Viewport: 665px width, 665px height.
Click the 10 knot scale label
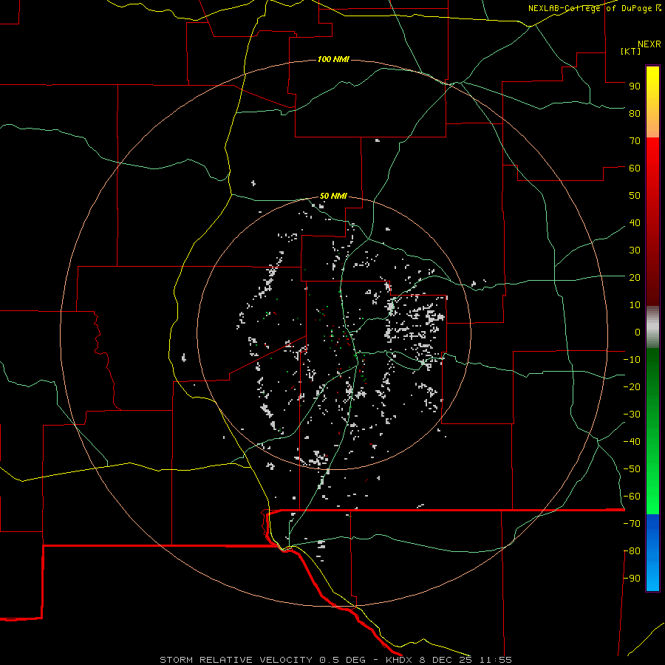click(635, 305)
